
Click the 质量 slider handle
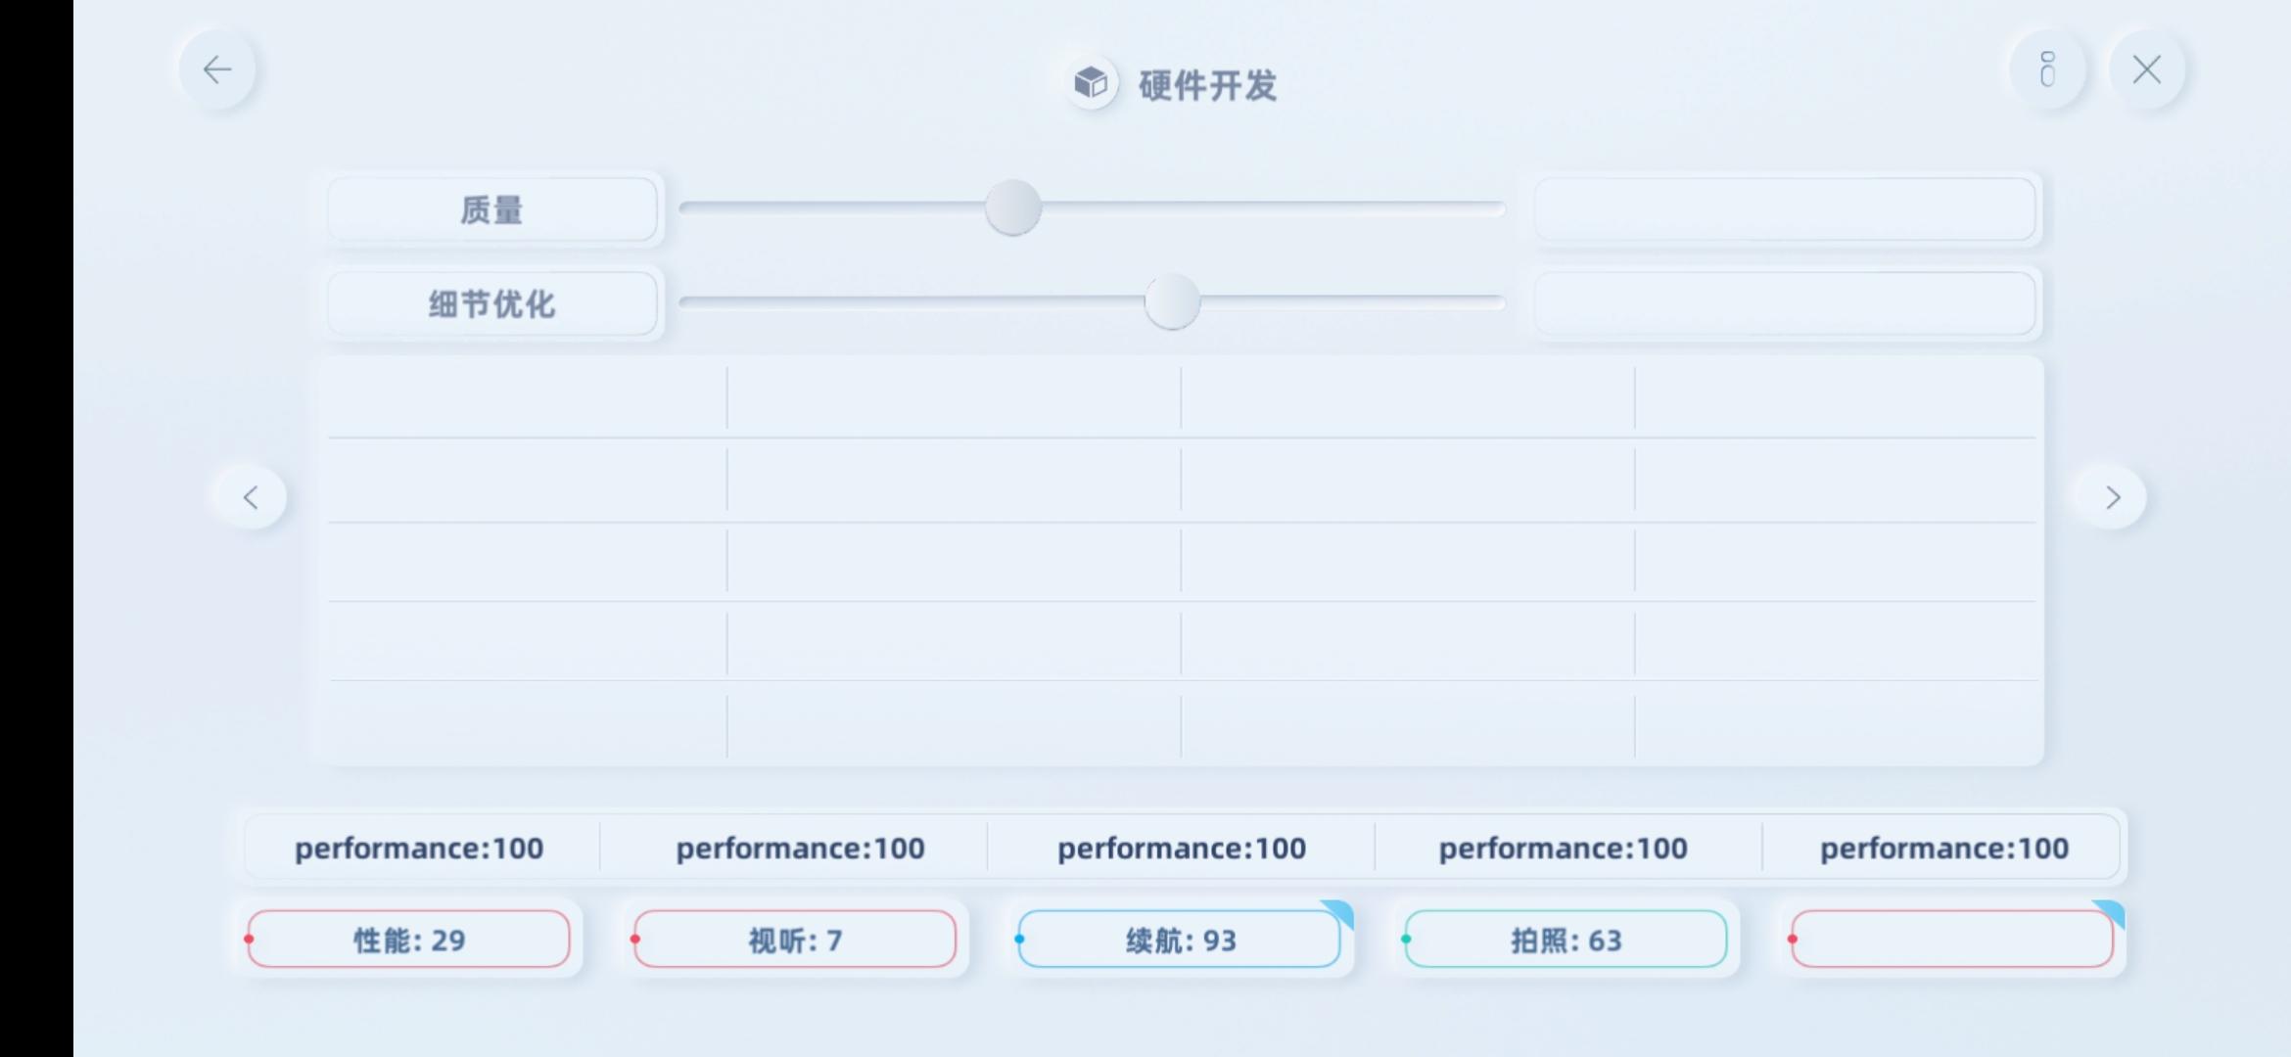(x=1012, y=207)
